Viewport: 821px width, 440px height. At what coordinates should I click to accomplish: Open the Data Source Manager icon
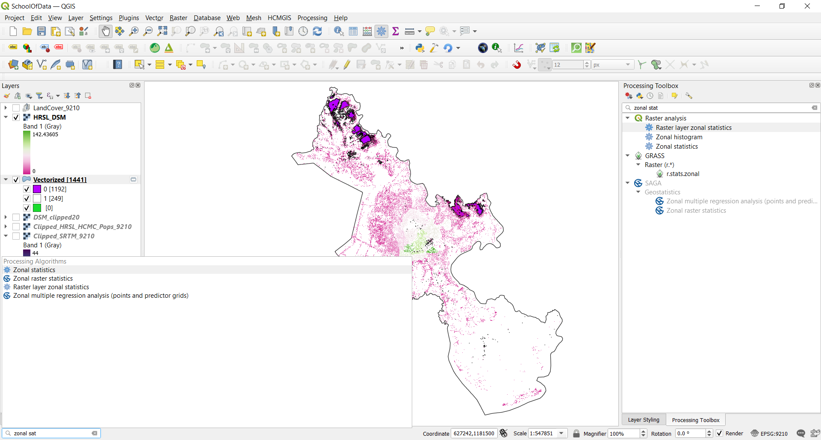coord(13,65)
